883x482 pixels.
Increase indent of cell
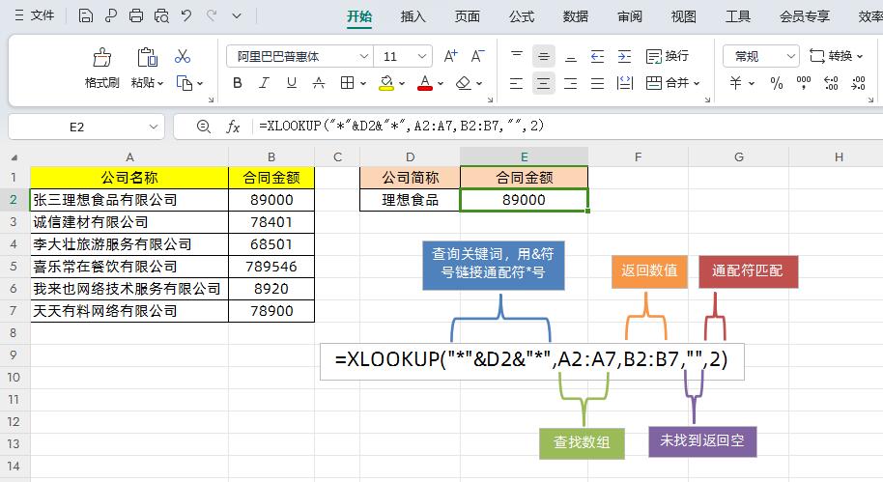(624, 56)
